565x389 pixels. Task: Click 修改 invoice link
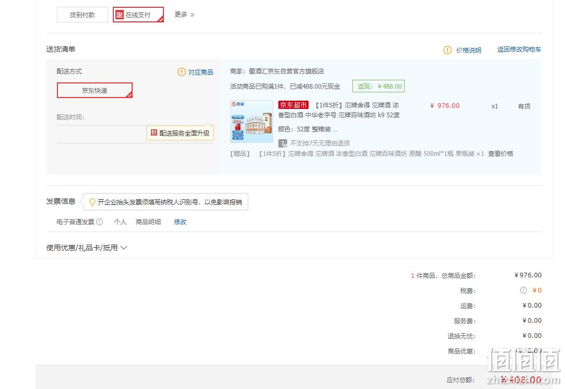180,222
